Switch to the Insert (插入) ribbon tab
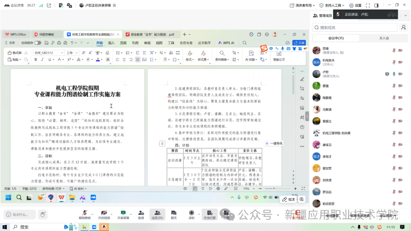Viewport: 411px width, 231px height. pyautogui.click(x=112, y=43)
